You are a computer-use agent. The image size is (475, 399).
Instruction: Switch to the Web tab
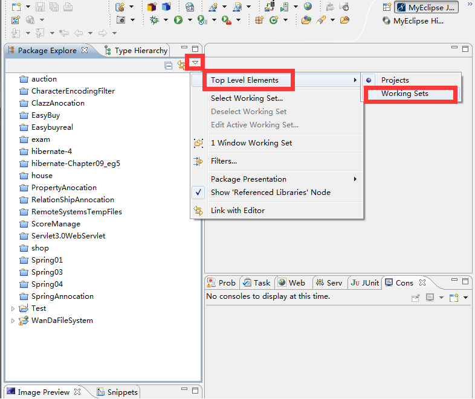click(x=292, y=283)
